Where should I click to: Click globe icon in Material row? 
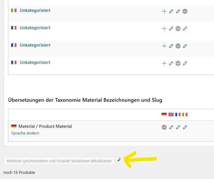[x=164, y=127]
